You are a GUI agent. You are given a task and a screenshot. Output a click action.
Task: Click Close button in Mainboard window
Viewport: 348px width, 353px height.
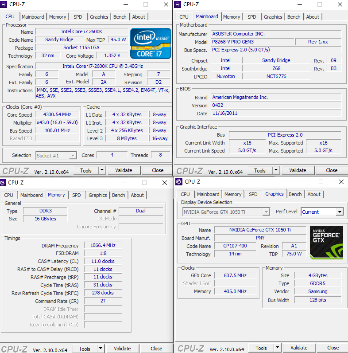point(332,170)
